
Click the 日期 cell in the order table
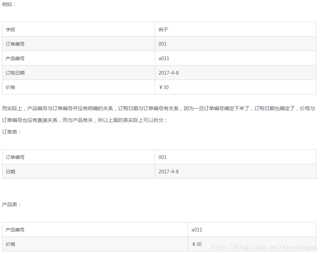(x=9, y=171)
